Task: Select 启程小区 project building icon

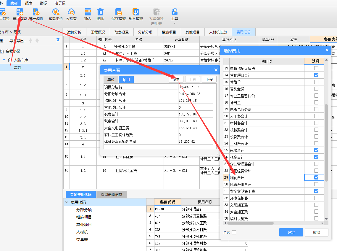Action: (x=2, y=51)
